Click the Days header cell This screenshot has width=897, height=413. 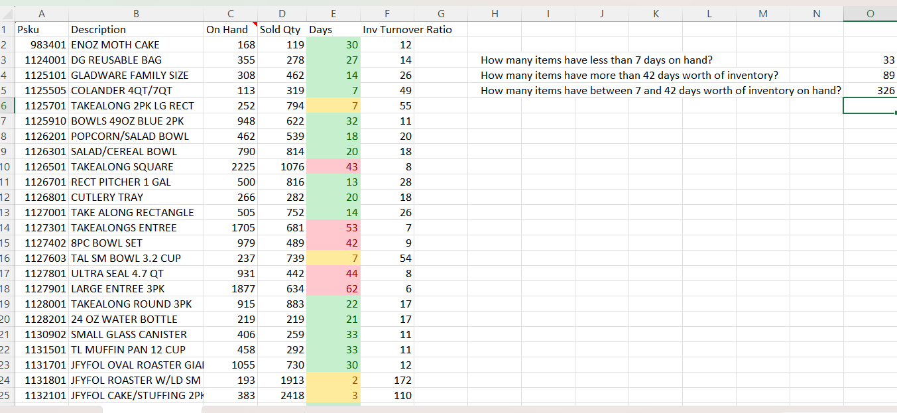point(333,29)
